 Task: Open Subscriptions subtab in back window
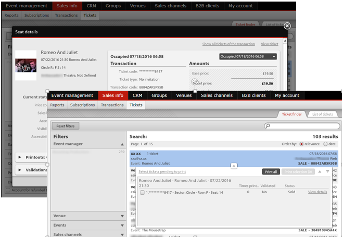(x=36, y=15)
